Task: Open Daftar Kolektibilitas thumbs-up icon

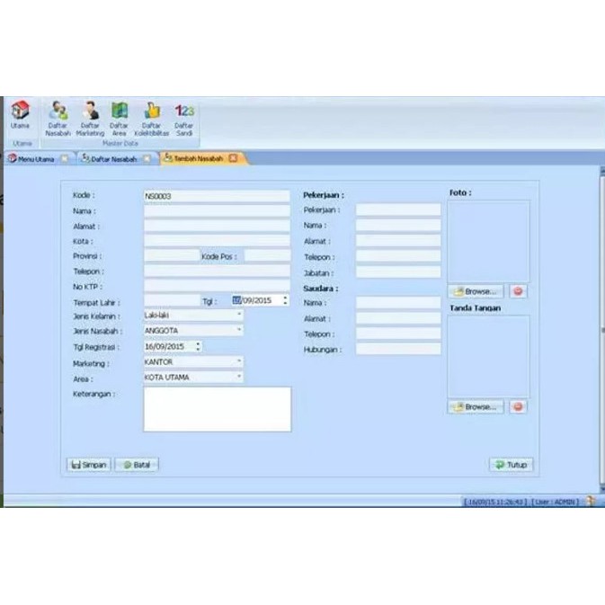Action: tap(152, 119)
